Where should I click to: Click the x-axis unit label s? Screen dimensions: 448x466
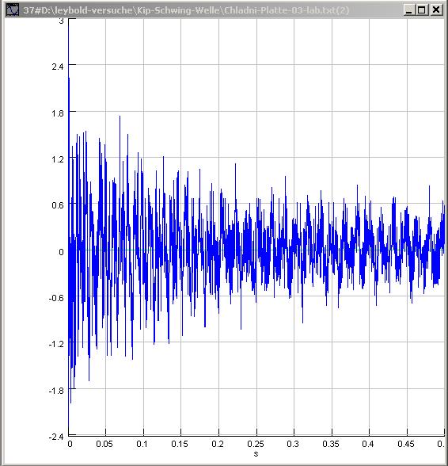pos(256,454)
